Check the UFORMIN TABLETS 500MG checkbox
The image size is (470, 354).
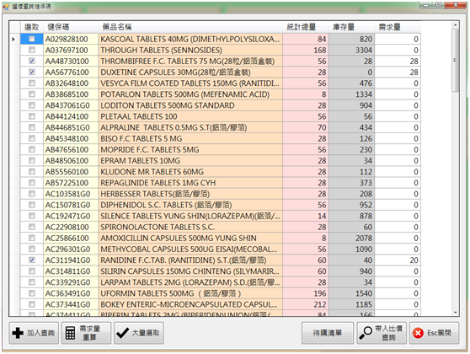click(x=32, y=293)
